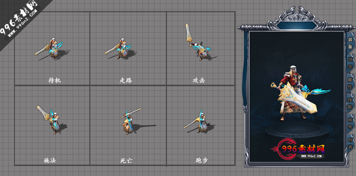Click the 攻击 label text
This screenshot has height=176, width=356.
[x=199, y=80]
